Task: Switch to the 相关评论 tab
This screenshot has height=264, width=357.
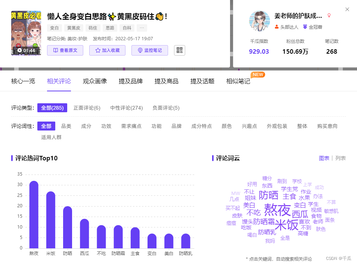Action: coord(59,81)
